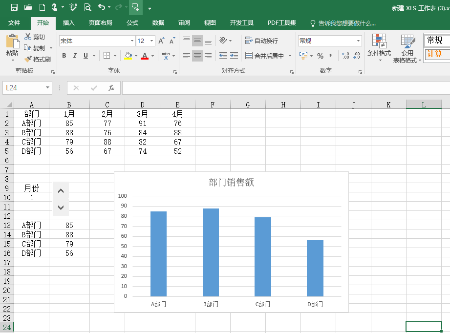Click the 常规 cell style

pos(436,40)
